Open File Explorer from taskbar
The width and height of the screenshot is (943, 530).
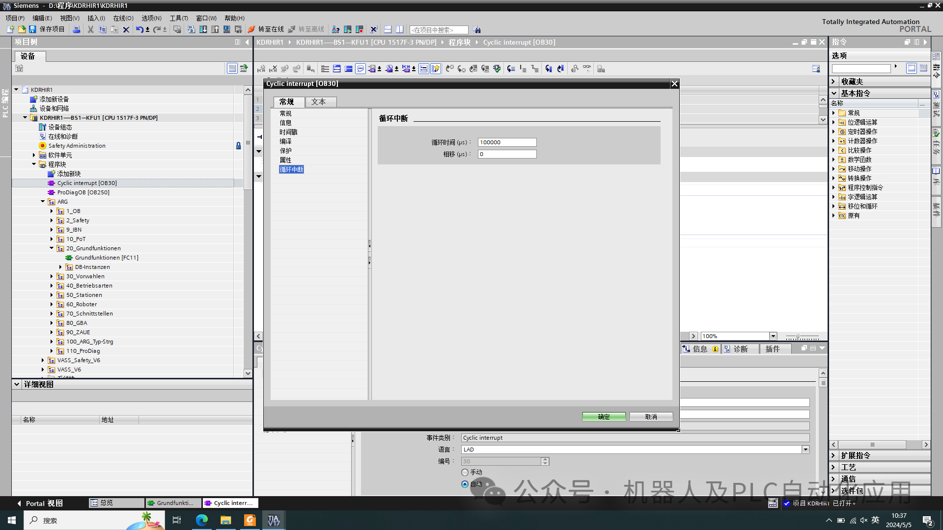225,520
